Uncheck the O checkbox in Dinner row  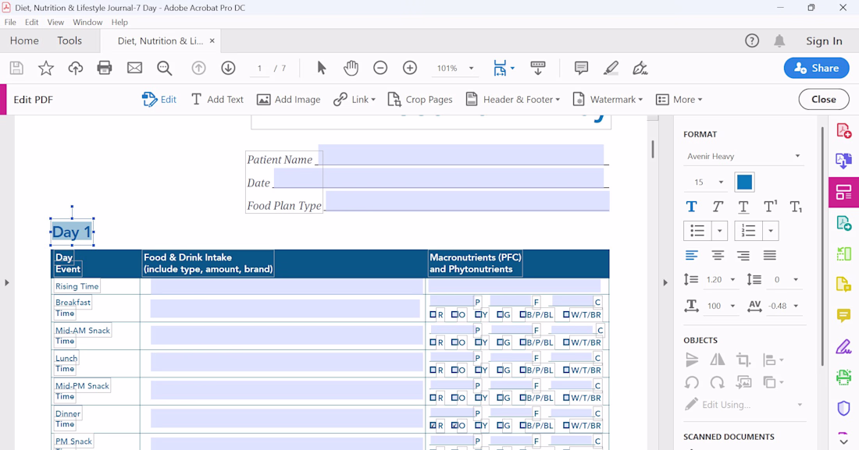[455, 426]
